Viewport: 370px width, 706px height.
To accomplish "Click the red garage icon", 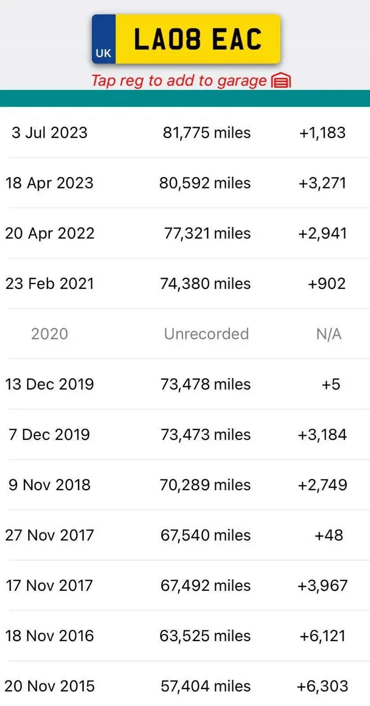I will 281,81.
